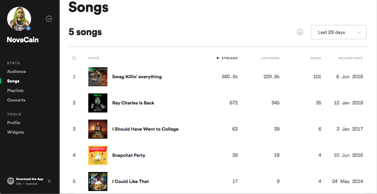Click the blue verified badge on the avatar
The width and height of the screenshot is (377, 194).
[28, 28]
